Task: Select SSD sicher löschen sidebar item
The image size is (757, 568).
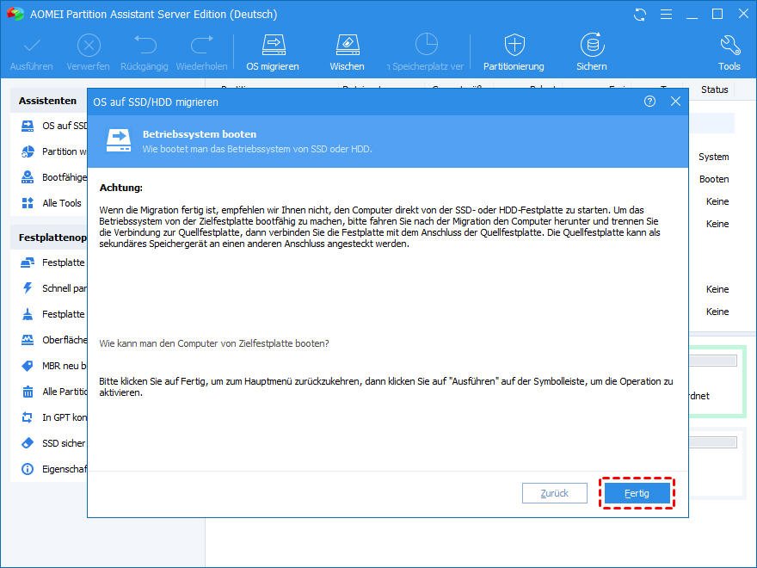Action: pos(53,443)
